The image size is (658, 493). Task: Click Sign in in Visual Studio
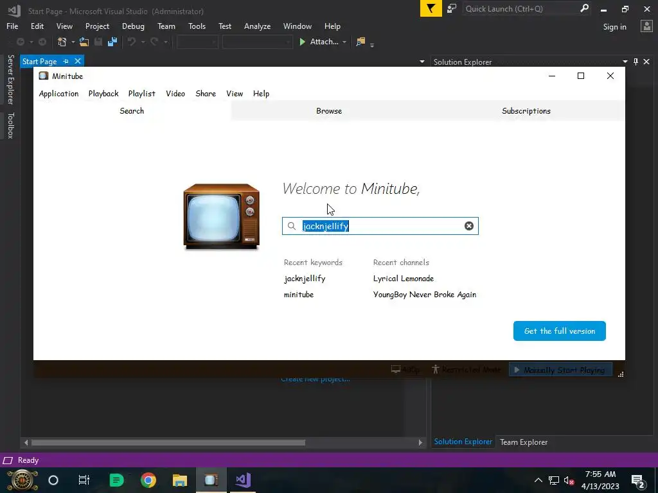pos(614,27)
